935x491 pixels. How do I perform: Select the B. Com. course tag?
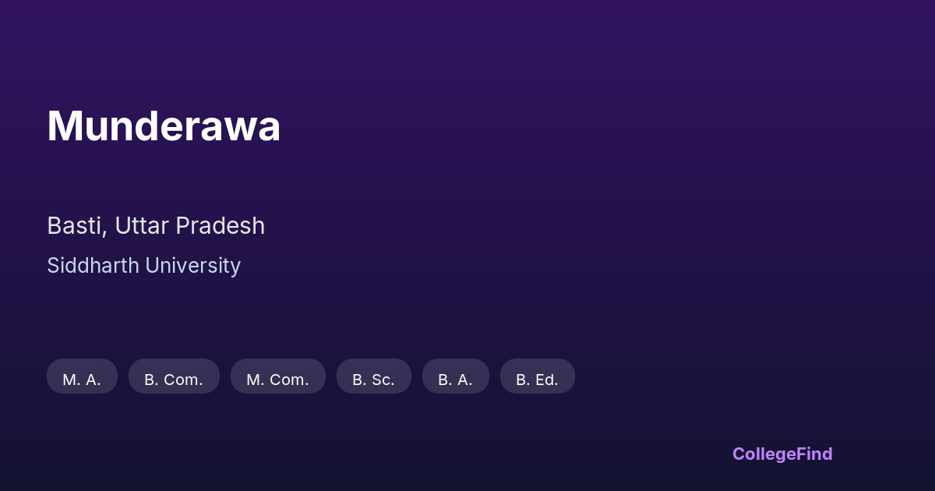[174, 376]
